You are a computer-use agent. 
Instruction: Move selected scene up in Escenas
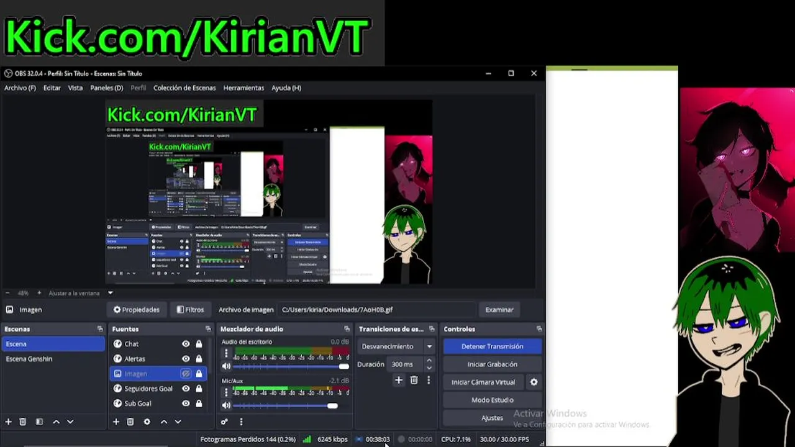click(56, 422)
